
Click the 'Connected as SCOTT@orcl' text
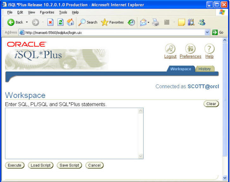(x=187, y=87)
